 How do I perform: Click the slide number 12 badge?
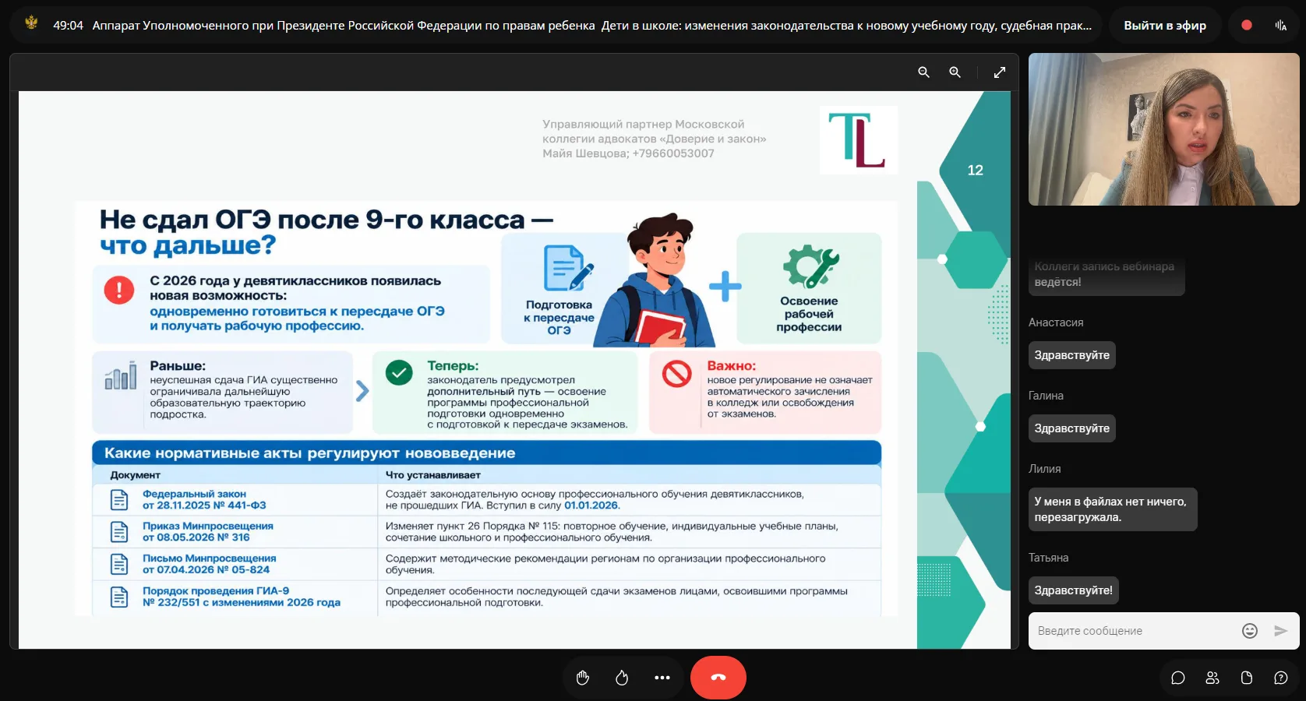975,170
